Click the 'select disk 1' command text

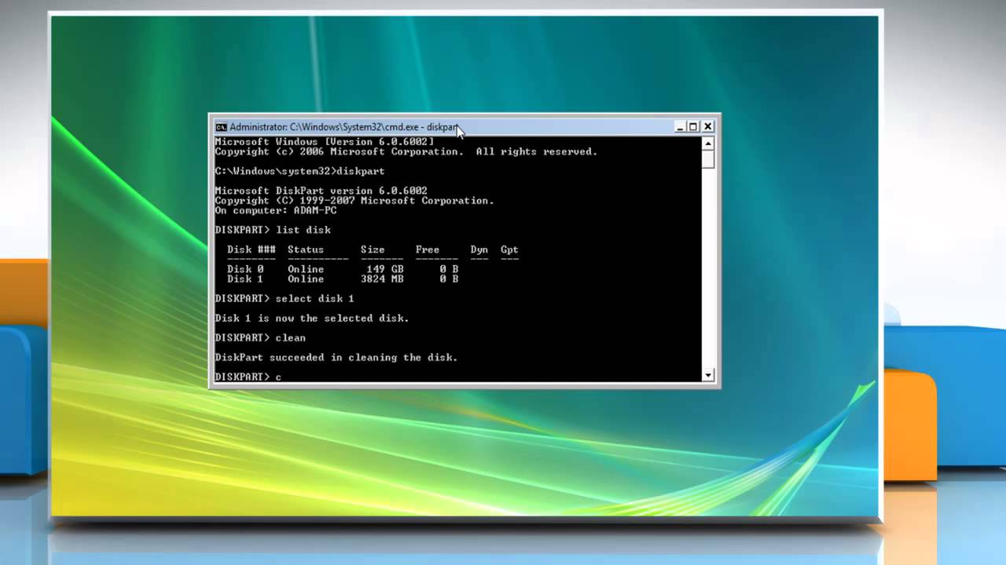pyautogui.click(x=315, y=298)
